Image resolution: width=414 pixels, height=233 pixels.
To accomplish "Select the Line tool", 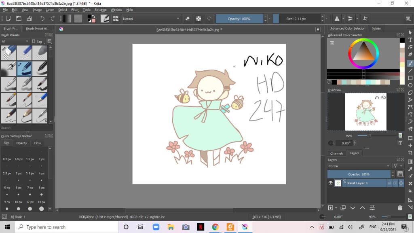I will 410,71.
